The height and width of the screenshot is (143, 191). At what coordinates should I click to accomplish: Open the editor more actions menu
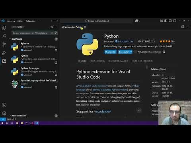click(187, 27)
